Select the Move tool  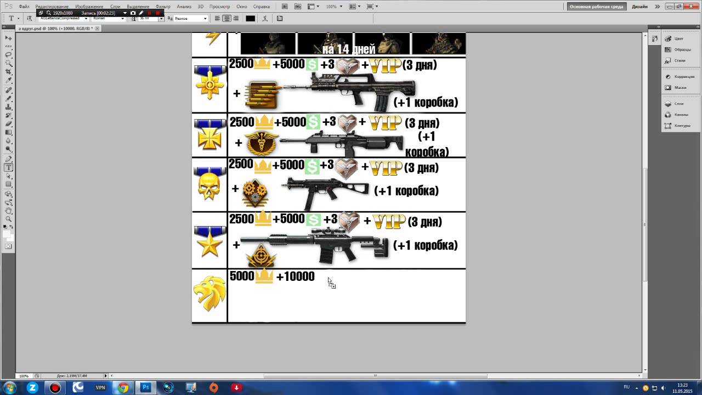coord(8,38)
